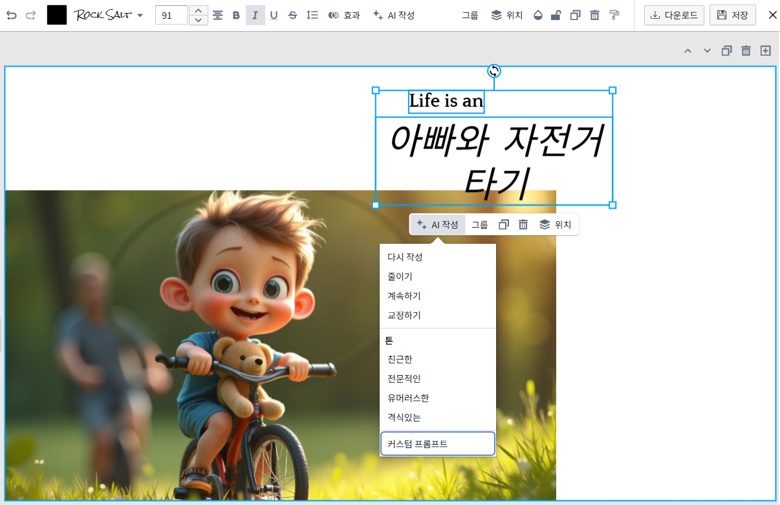The width and height of the screenshot is (780, 505).
Task: Click the font size 91 field
Action: (x=171, y=15)
